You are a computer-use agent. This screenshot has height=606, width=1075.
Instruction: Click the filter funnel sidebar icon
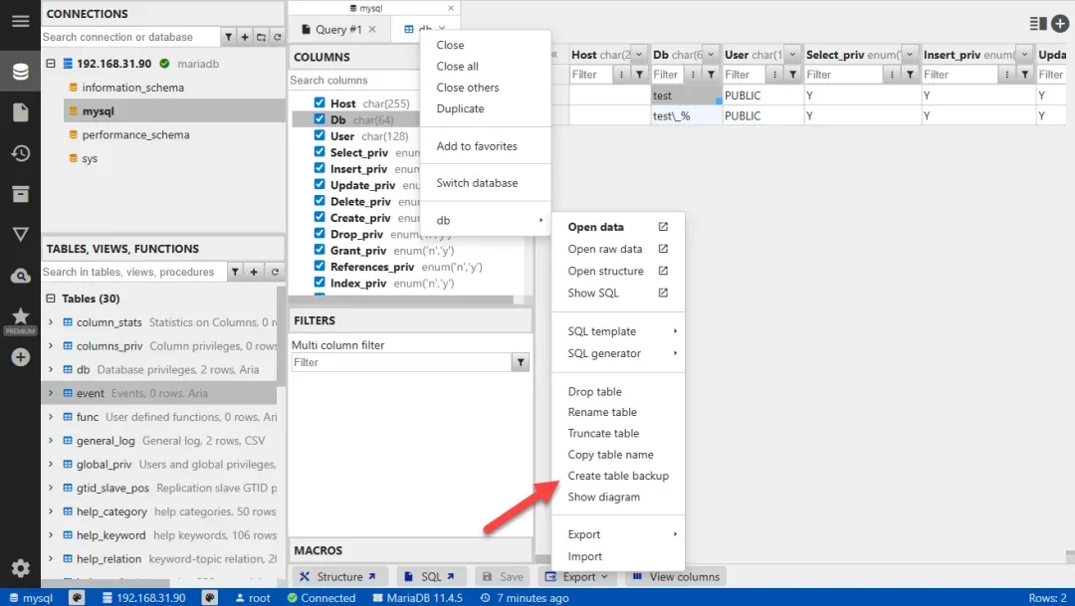coord(20,235)
